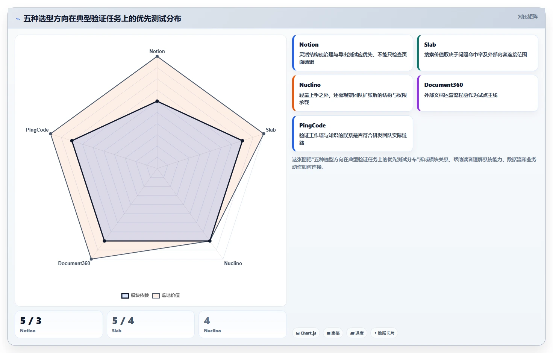Click the inner 模块依赖 point on Notion axis
The height and width of the screenshot is (353, 553).
(157, 101)
